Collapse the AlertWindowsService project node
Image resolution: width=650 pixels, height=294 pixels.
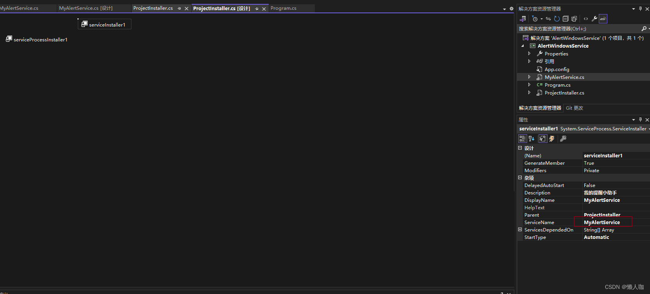coord(523,46)
